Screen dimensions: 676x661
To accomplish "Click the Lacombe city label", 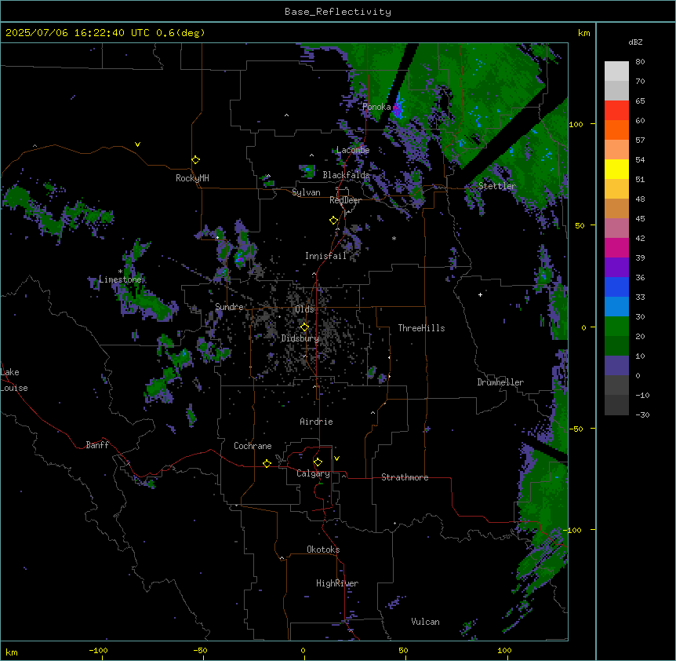I will [x=353, y=150].
